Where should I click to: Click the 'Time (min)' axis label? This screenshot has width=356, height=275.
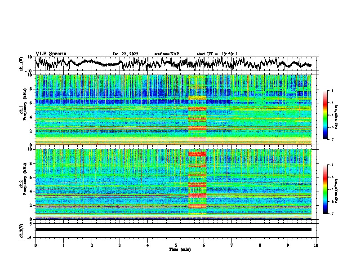pyautogui.click(x=180, y=249)
